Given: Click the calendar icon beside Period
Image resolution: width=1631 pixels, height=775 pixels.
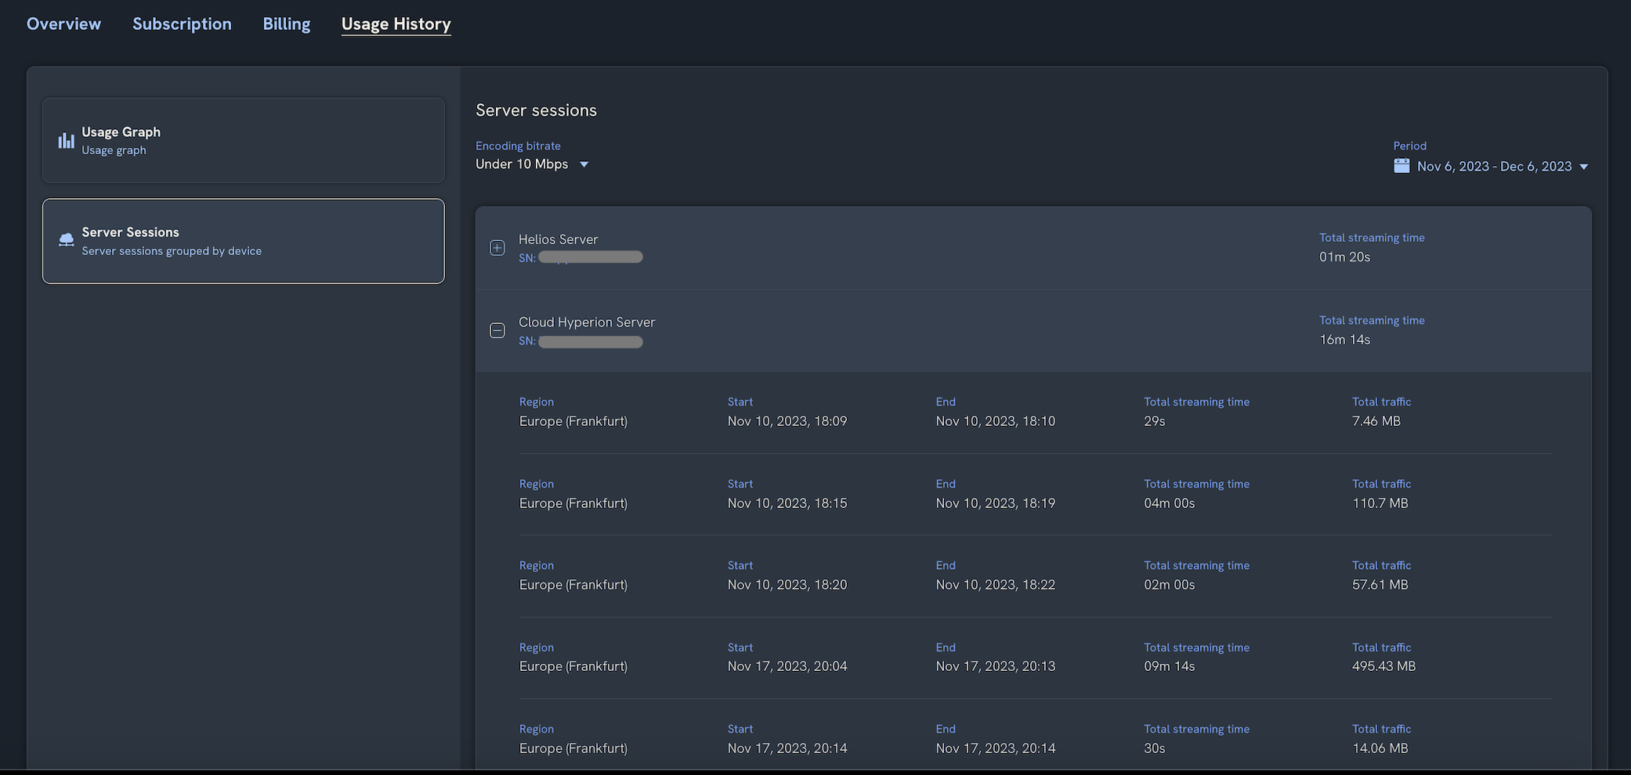Looking at the screenshot, I should coord(1401,166).
